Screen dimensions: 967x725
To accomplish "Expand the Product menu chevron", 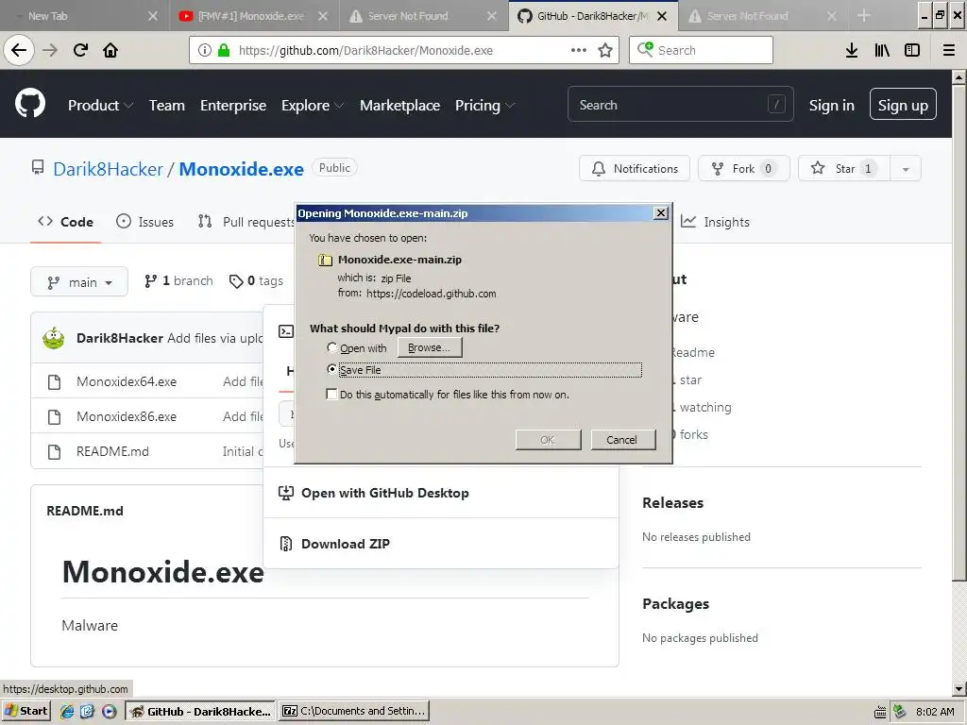I will pyautogui.click(x=128, y=106).
